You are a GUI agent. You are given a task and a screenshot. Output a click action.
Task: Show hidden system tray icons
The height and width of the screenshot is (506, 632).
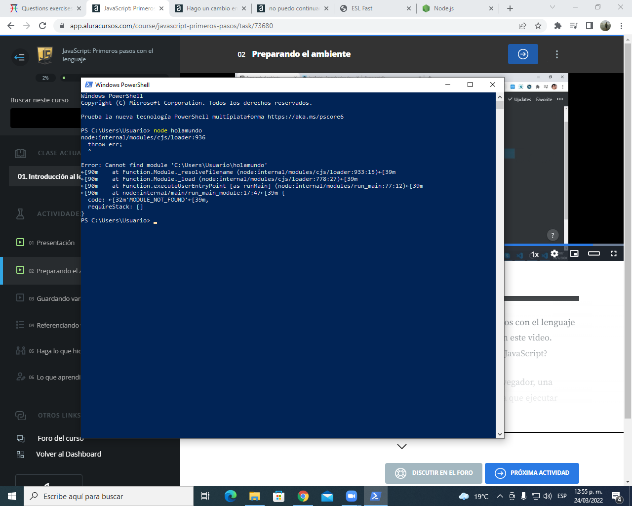[500, 496]
